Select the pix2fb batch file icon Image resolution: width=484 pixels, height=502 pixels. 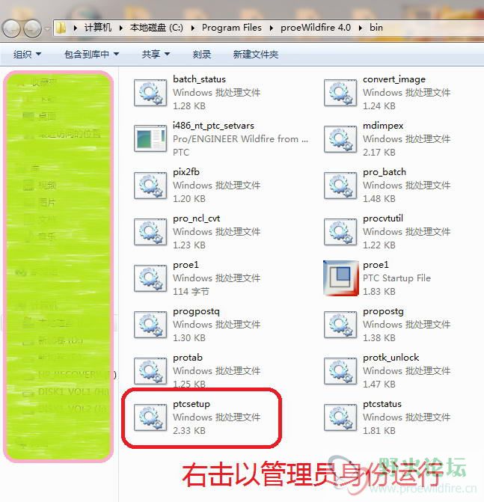point(150,186)
